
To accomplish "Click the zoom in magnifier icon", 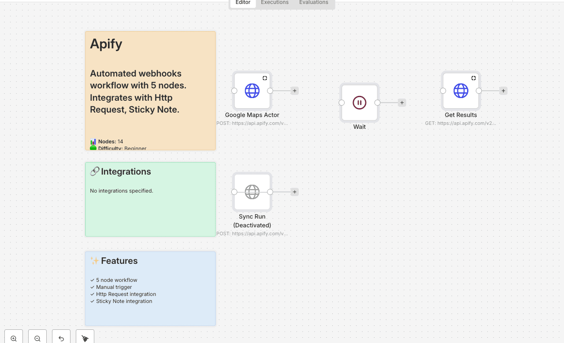I will tap(14, 338).
